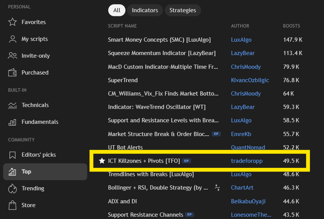Open author KivancOzbilgic profile
Image resolution: width=324 pixels, height=219 pixels.
click(x=250, y=80)
